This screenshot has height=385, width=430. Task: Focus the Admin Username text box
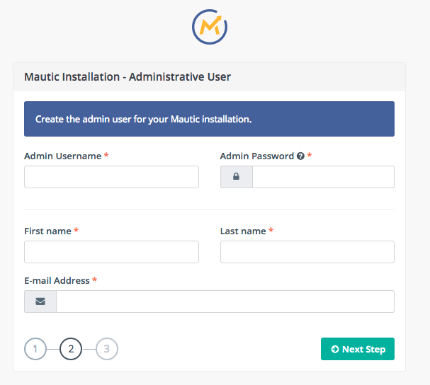pos(111,177)
